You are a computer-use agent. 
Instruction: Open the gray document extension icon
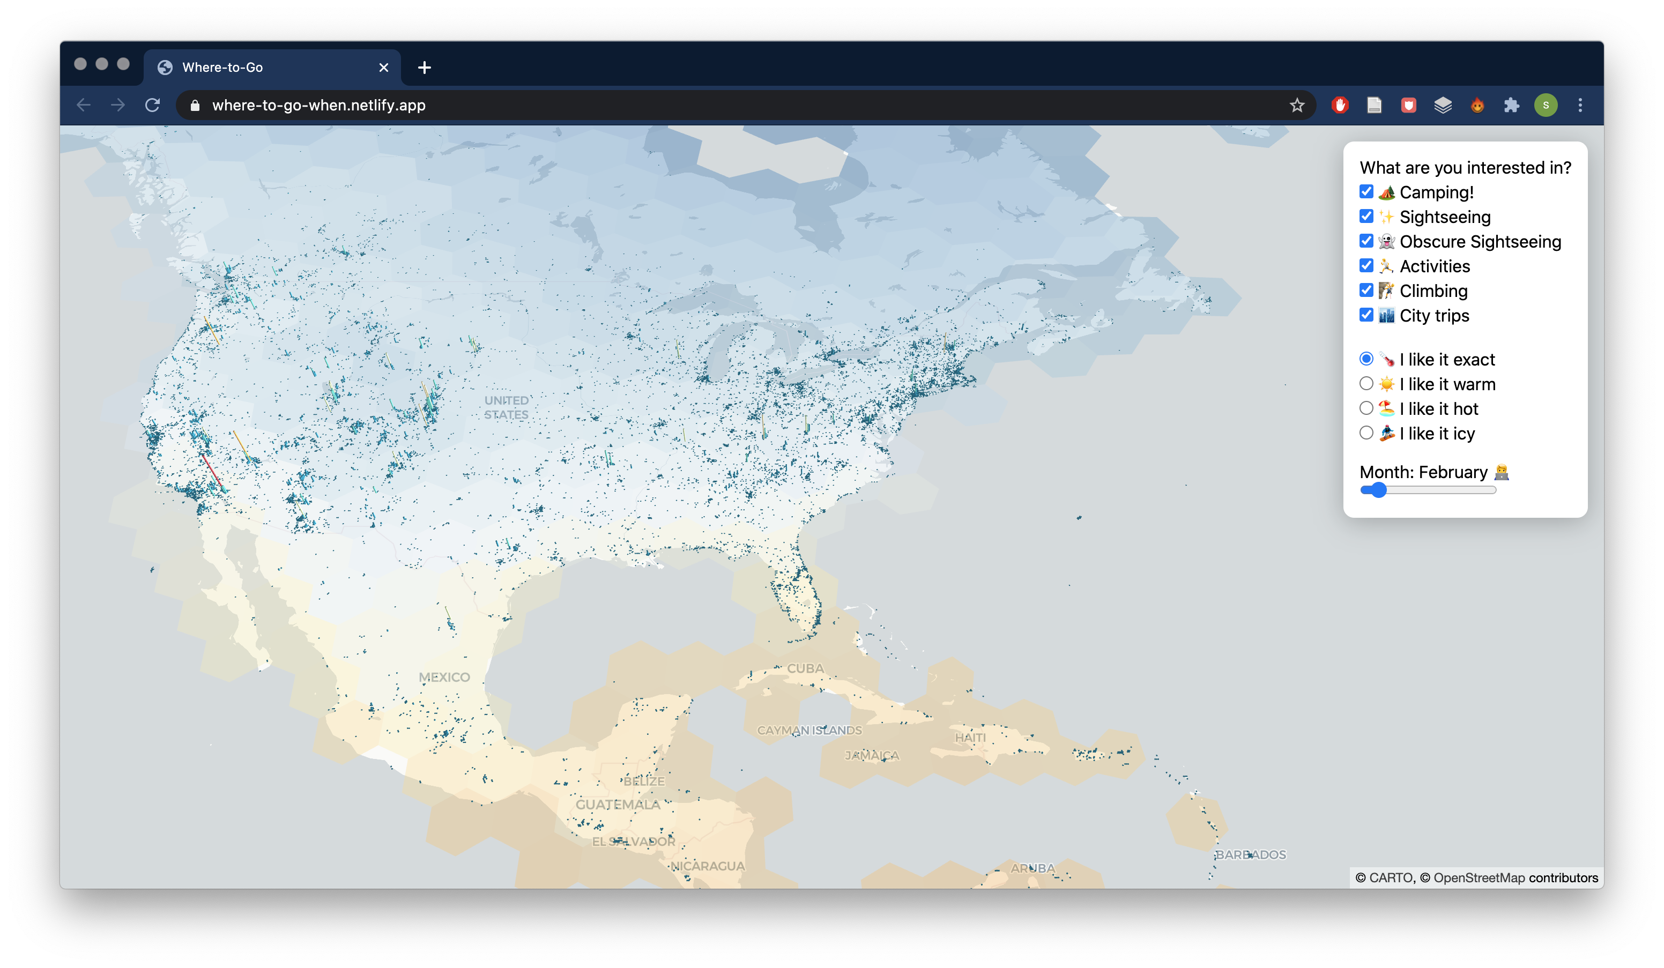pyautogui.click(x=1374, y=105)
